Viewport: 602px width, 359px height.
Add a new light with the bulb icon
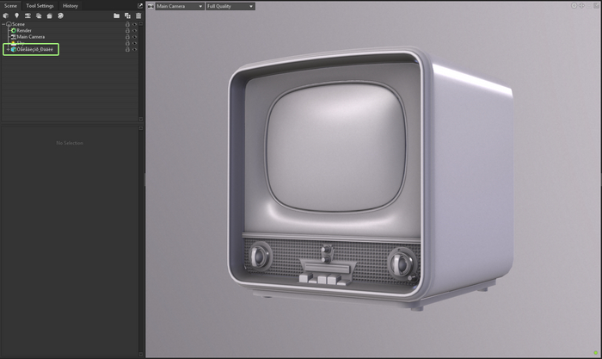(16, 15)
